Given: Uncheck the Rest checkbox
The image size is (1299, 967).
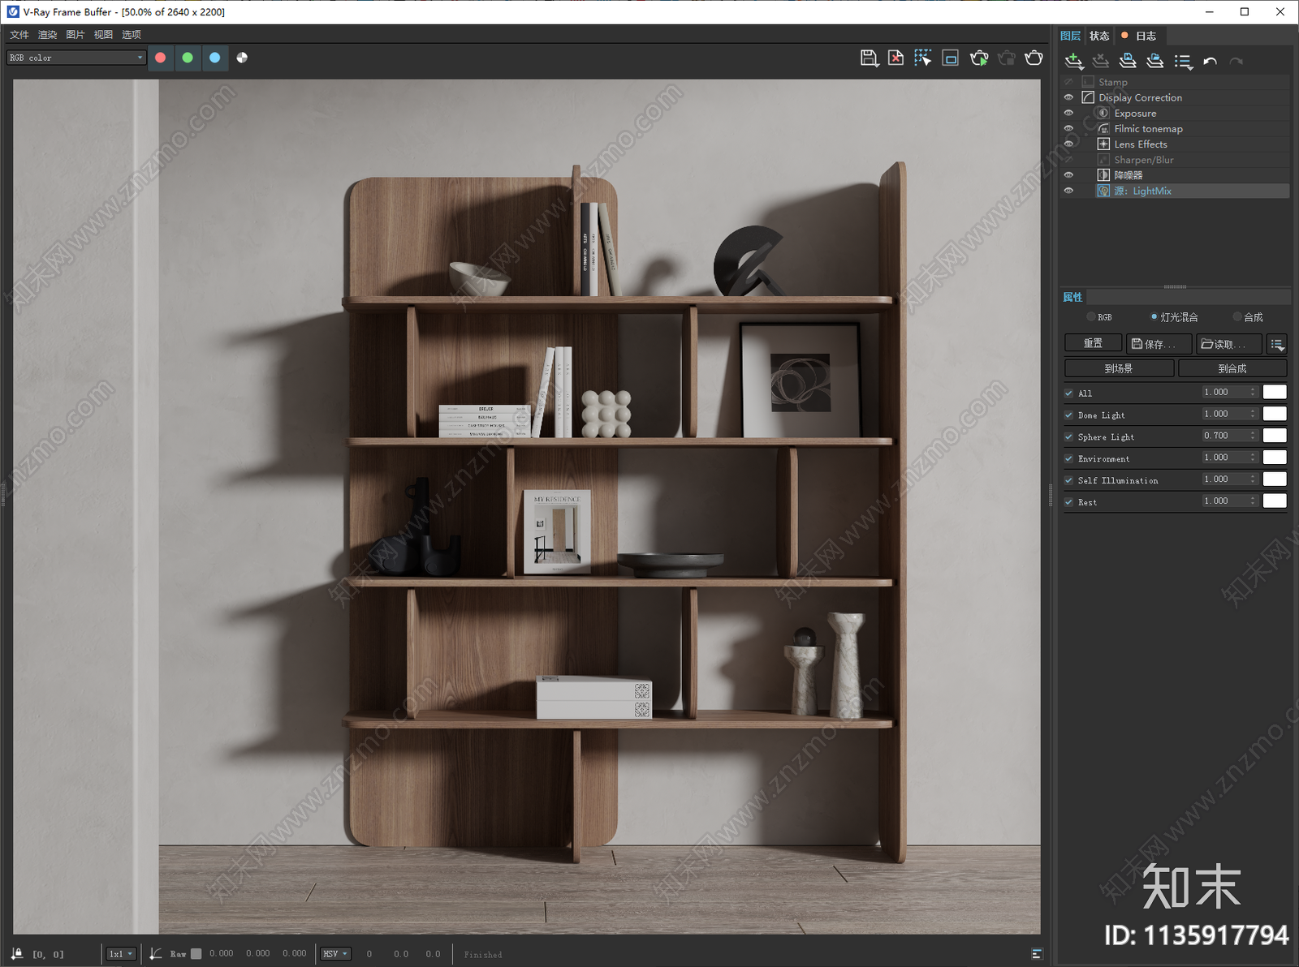Looking at the screenshot, I should point(1068,503).
